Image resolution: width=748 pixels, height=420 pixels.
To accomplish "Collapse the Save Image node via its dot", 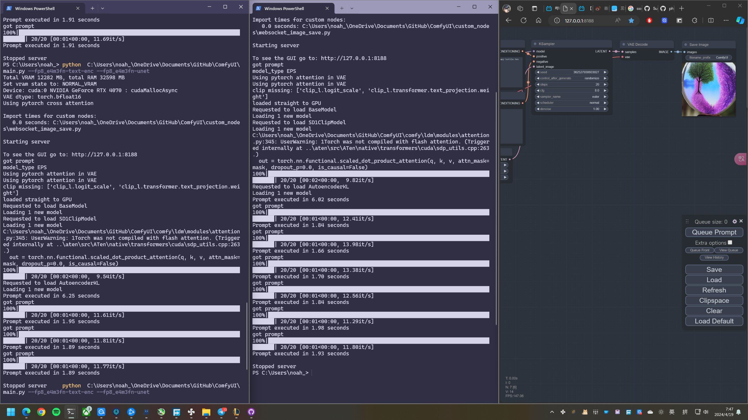I will point(686,45).
